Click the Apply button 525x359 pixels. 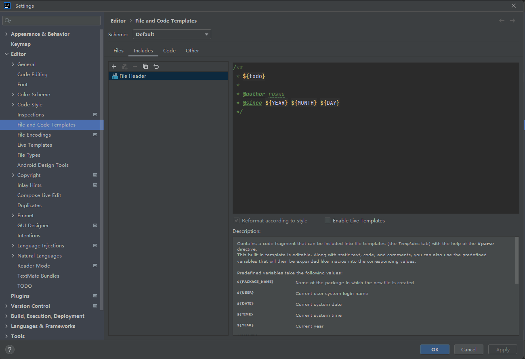click(503, 349)
